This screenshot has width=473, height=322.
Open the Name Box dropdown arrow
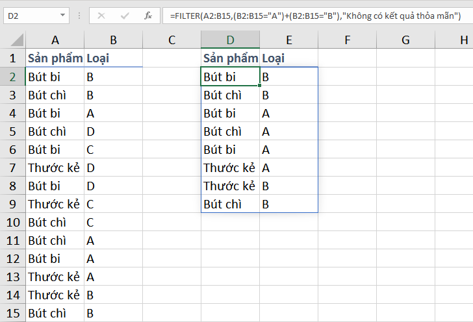(x=62, y=15)
